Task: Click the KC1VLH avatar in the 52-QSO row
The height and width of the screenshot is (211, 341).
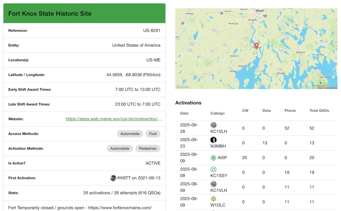Action: pyautogui.click(x=213, y=125)
